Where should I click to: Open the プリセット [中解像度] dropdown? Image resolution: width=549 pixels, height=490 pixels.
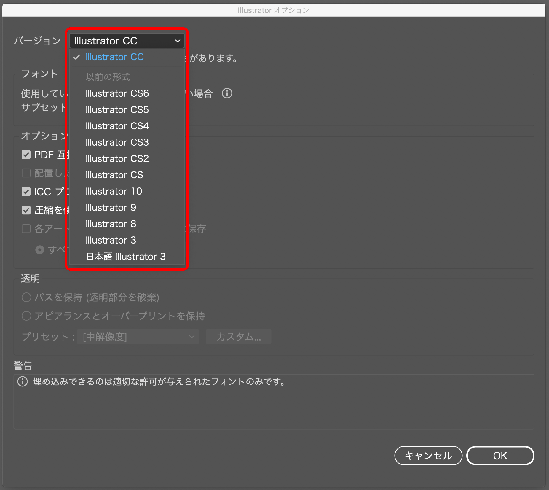coord(138,337)
